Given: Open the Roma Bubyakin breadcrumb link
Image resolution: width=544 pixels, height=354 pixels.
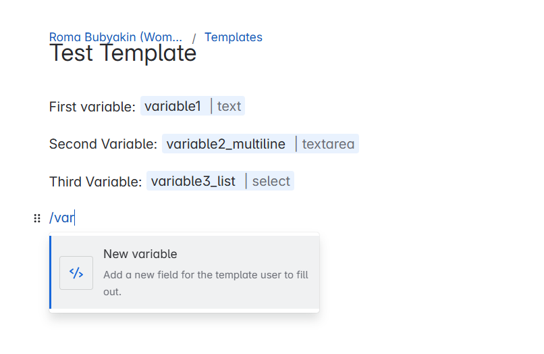Looking at the screenshot, I should (115, 37).
